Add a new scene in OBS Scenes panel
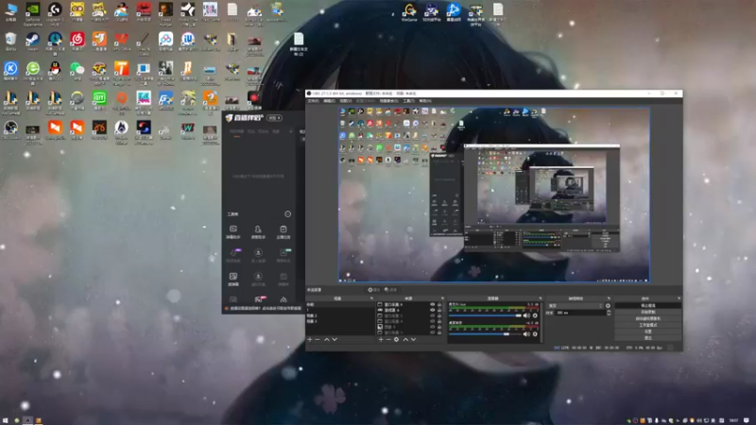The height and width of the screenshot is (425, 756). 310,340
